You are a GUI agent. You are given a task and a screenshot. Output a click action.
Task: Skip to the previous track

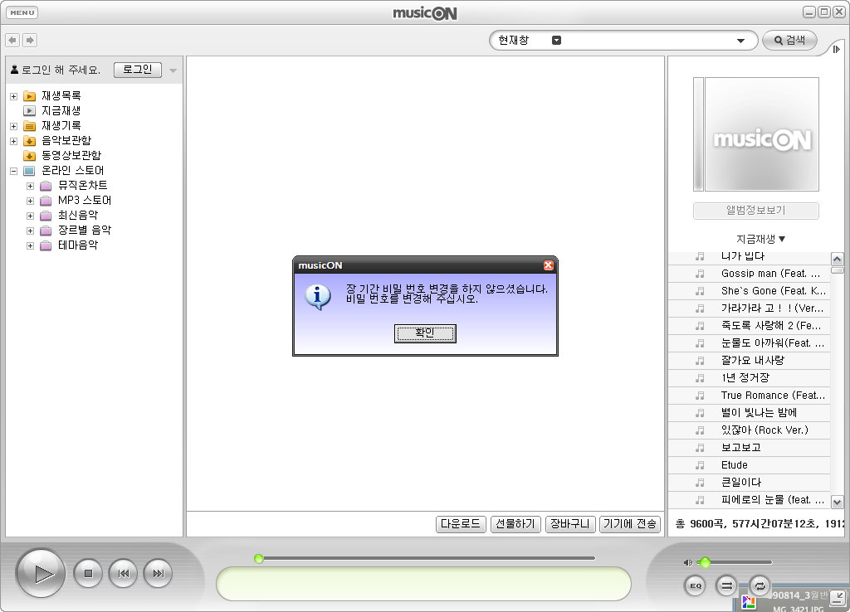pos(123,573)
